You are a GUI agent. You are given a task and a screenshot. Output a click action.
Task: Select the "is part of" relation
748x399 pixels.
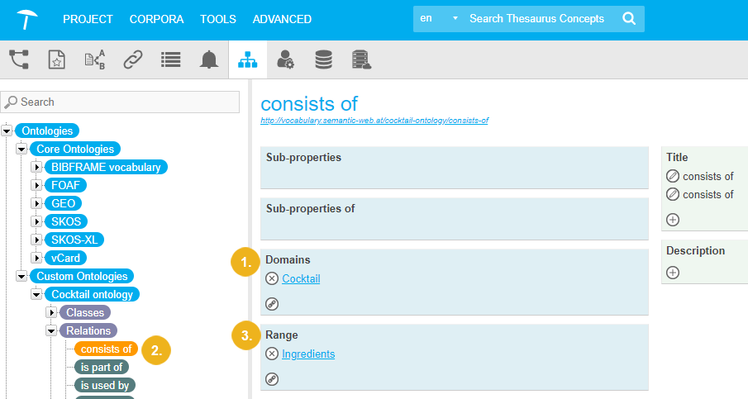[102, 367]
